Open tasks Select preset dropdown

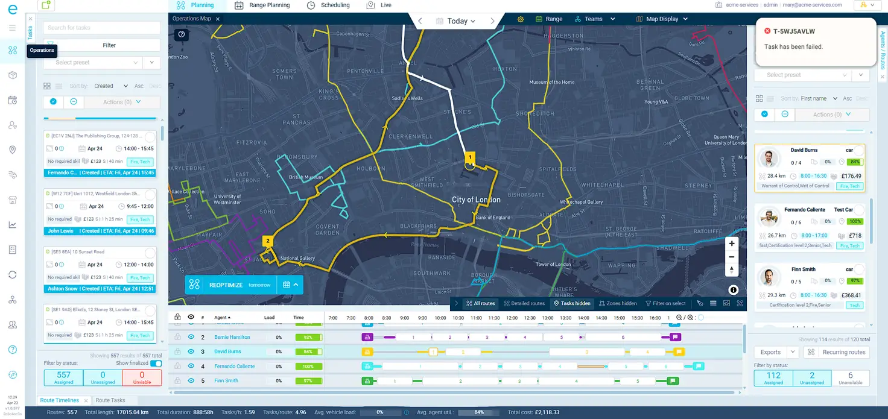tap(93, 63)
